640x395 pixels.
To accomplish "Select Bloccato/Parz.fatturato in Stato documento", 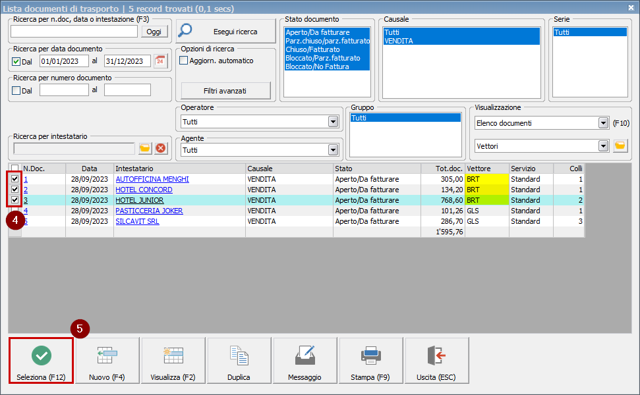I will point(327,58).
